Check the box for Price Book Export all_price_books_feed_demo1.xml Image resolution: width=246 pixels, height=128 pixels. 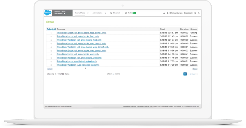tap(51, 33)
